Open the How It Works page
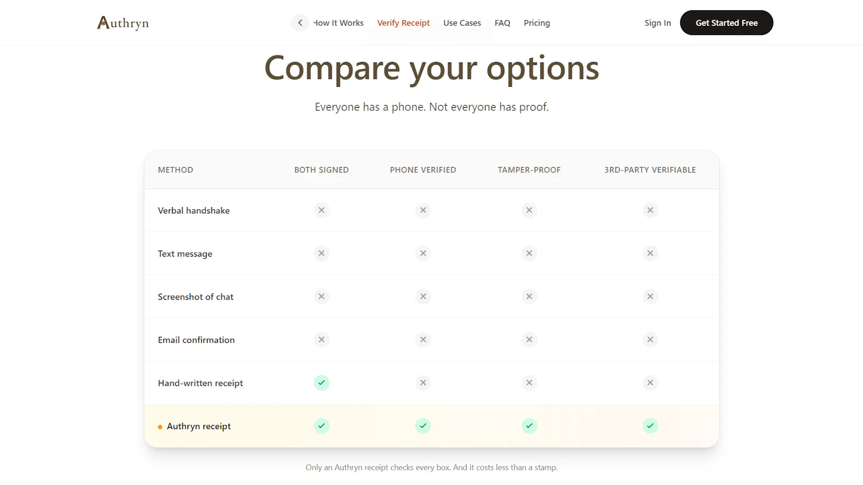 pyautogui.click(x=339, y=23)
